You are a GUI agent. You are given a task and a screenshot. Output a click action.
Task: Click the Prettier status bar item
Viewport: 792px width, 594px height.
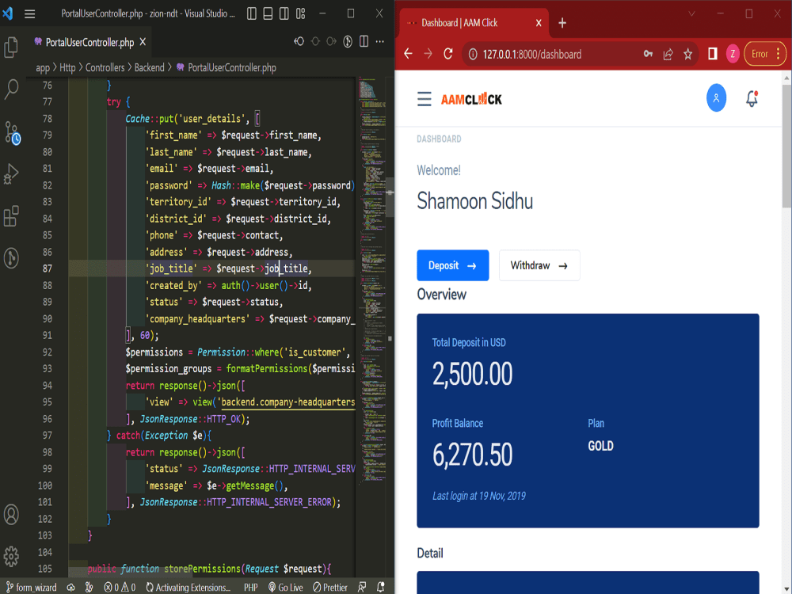[x=329, y=588]
